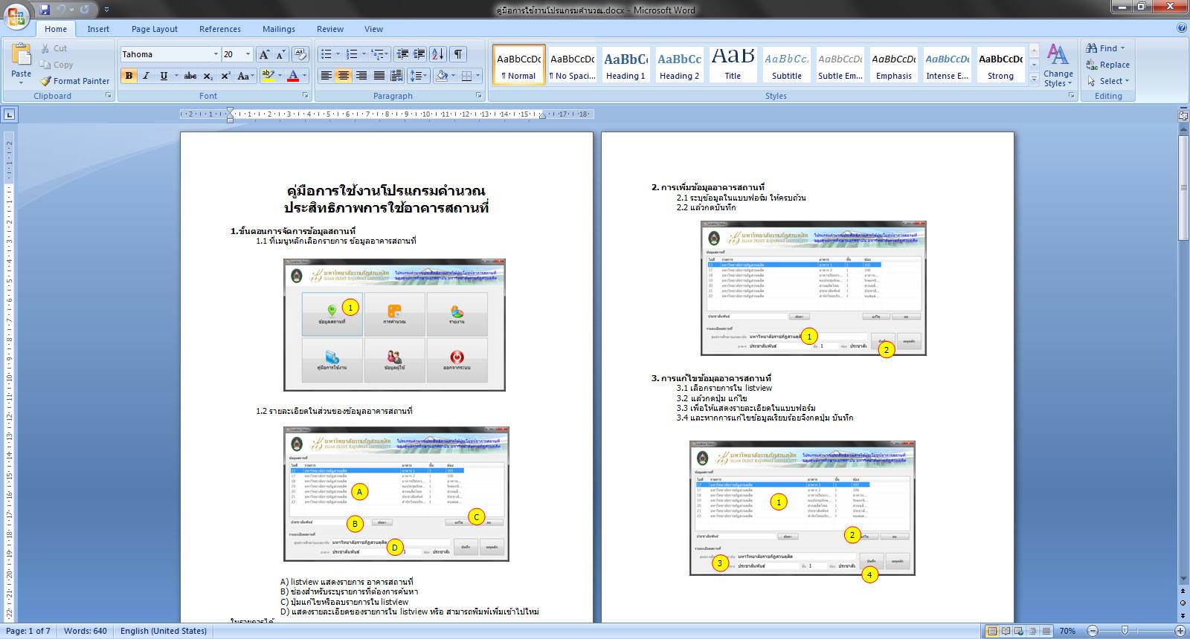Screen dimensions: 1190x639
Task: Click the Find binoculars button
Action: coord(1106,48)
